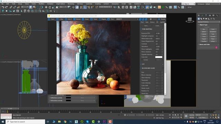This screenshot has width=221, height=124.
Task: Expand the LUT section
Action: tap(141, 64)
